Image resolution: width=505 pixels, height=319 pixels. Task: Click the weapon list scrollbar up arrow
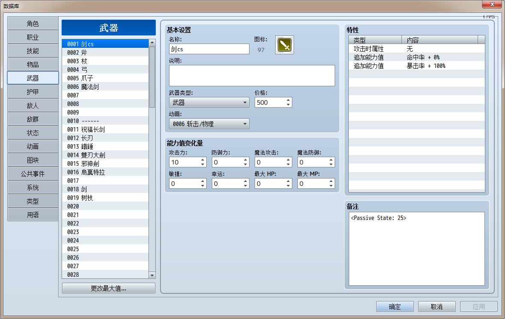tap(152, 42)
